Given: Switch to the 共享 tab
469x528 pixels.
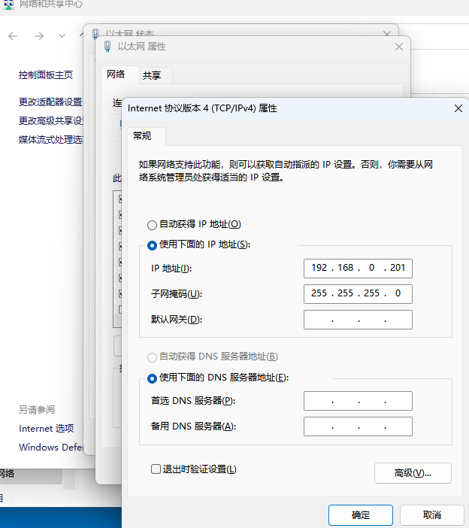Looking at the screenshot, I should tap(152, 75).
